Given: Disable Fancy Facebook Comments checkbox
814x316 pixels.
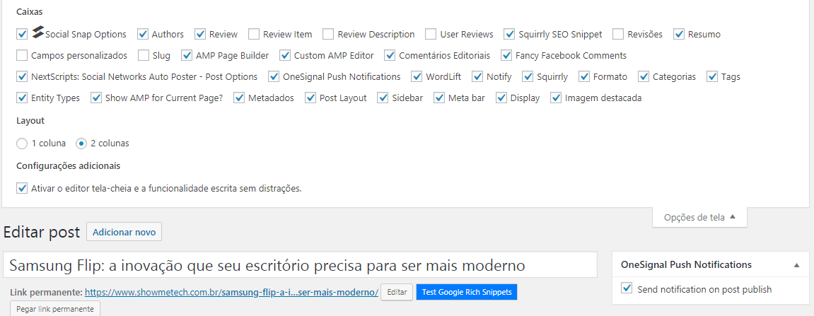Looking at the screenshot, I should [x=506, y=55].
